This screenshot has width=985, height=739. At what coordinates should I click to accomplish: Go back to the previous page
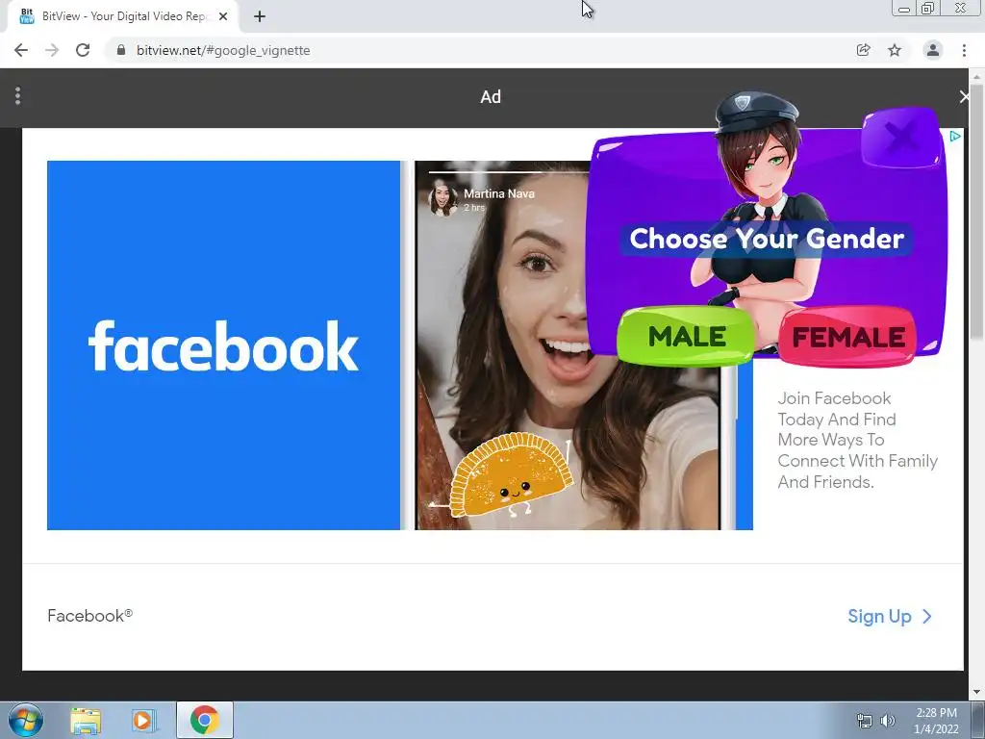click(x=21, y=50)
